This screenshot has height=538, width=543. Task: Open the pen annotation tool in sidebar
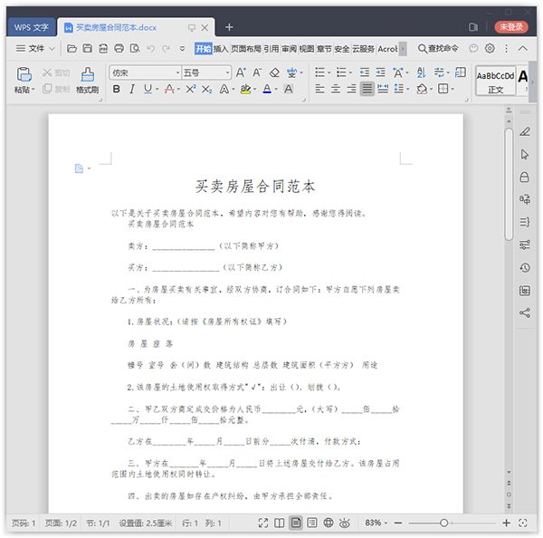[x=525, y=131]
